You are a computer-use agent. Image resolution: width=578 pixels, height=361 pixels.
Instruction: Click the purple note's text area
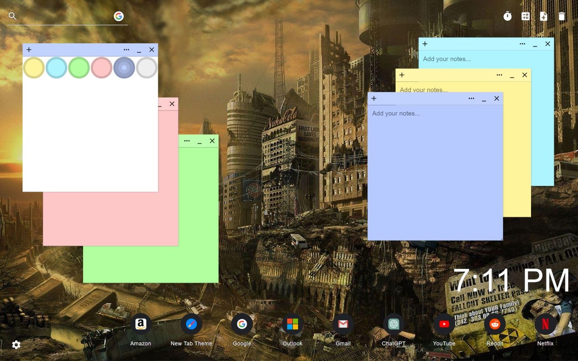pyautogui.click(x=435, y=172)
